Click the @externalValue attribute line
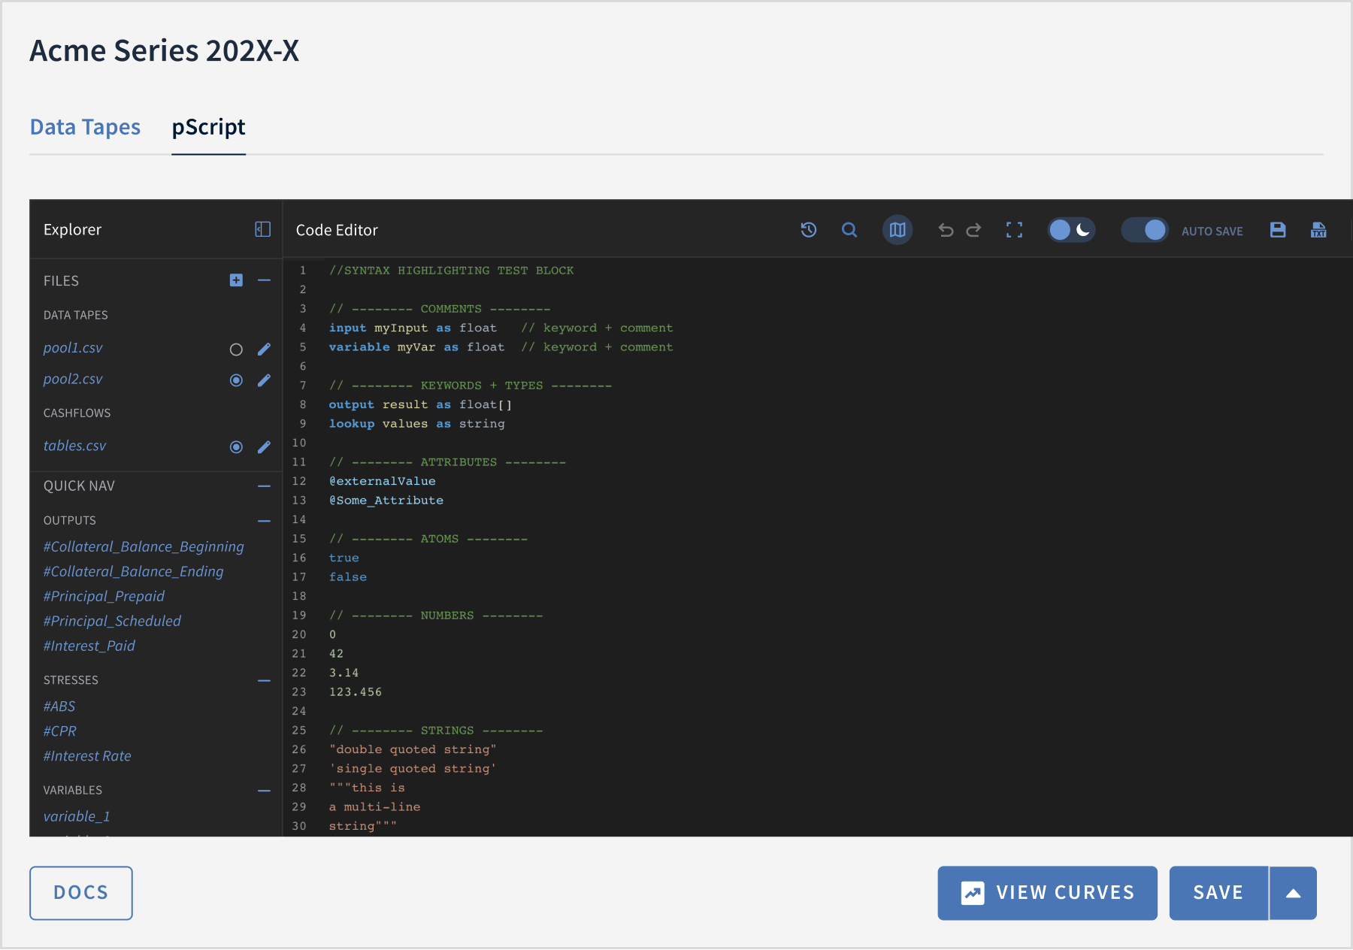This screenshot has height=950, width=1353. point(382,481)
